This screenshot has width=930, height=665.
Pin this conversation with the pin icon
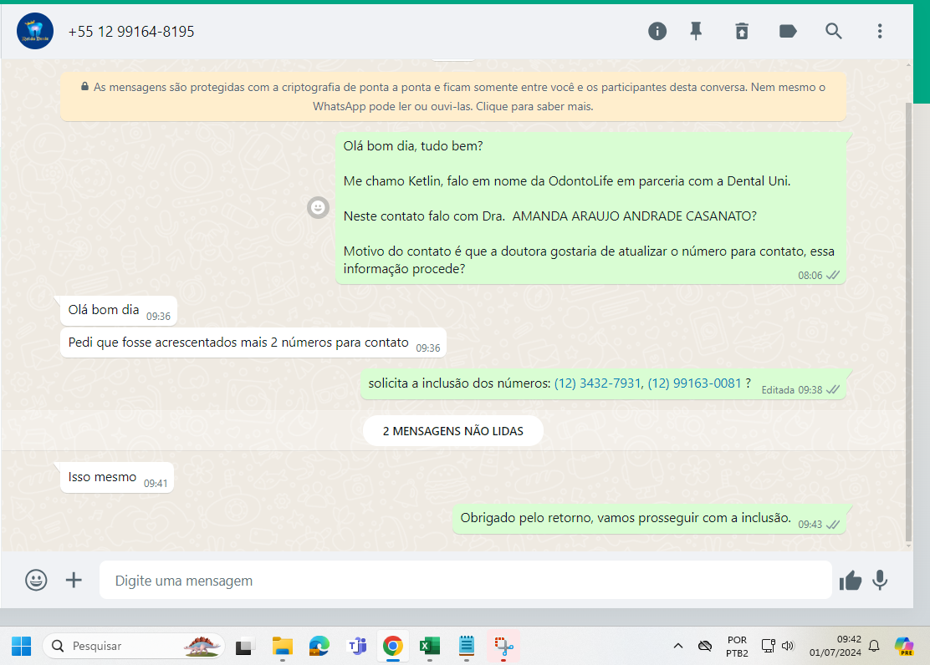[696, 31]
